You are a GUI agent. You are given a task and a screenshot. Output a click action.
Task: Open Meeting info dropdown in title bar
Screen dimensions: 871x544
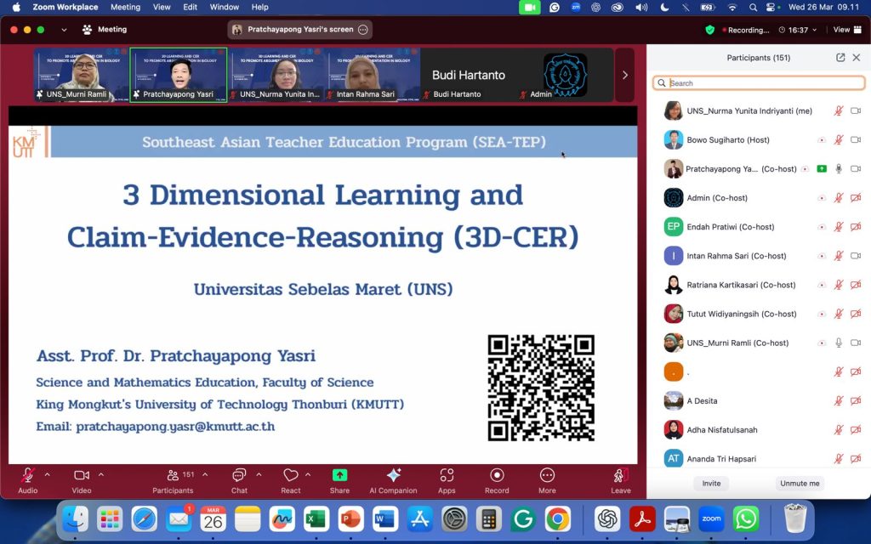pos(105,30)
